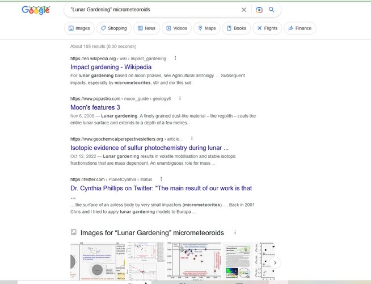Open Moon's features 3 link
The image size is (371, 284).
(95, 107)
